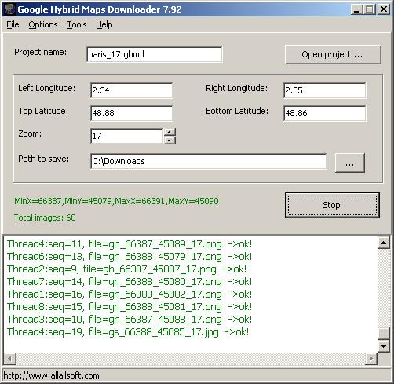Image resolution: width=394 pixels, height=384 pixels.
Task: Select the Thread4 seq=19 jpg log line
Action: 128,332
